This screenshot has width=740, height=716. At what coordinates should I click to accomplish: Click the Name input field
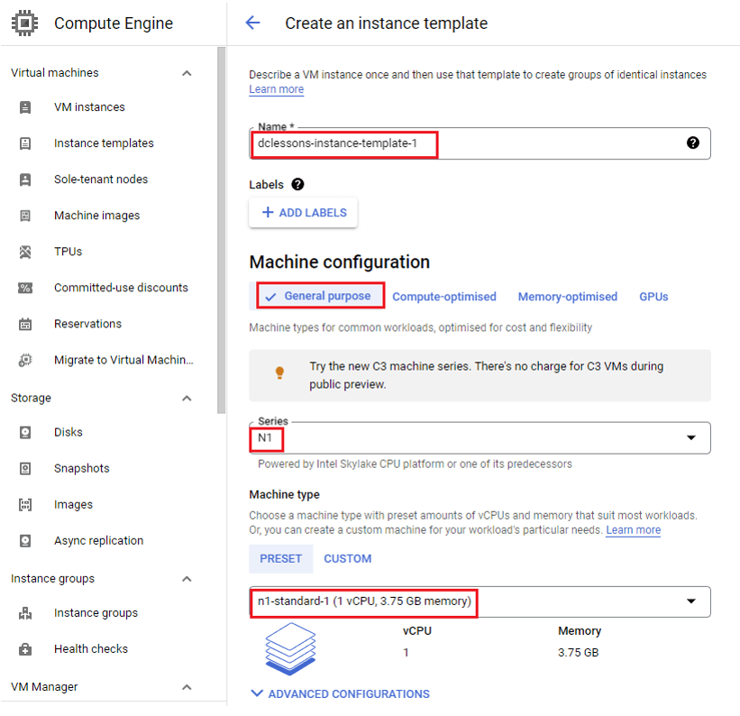pyautogui.click(x=480, y=143)
